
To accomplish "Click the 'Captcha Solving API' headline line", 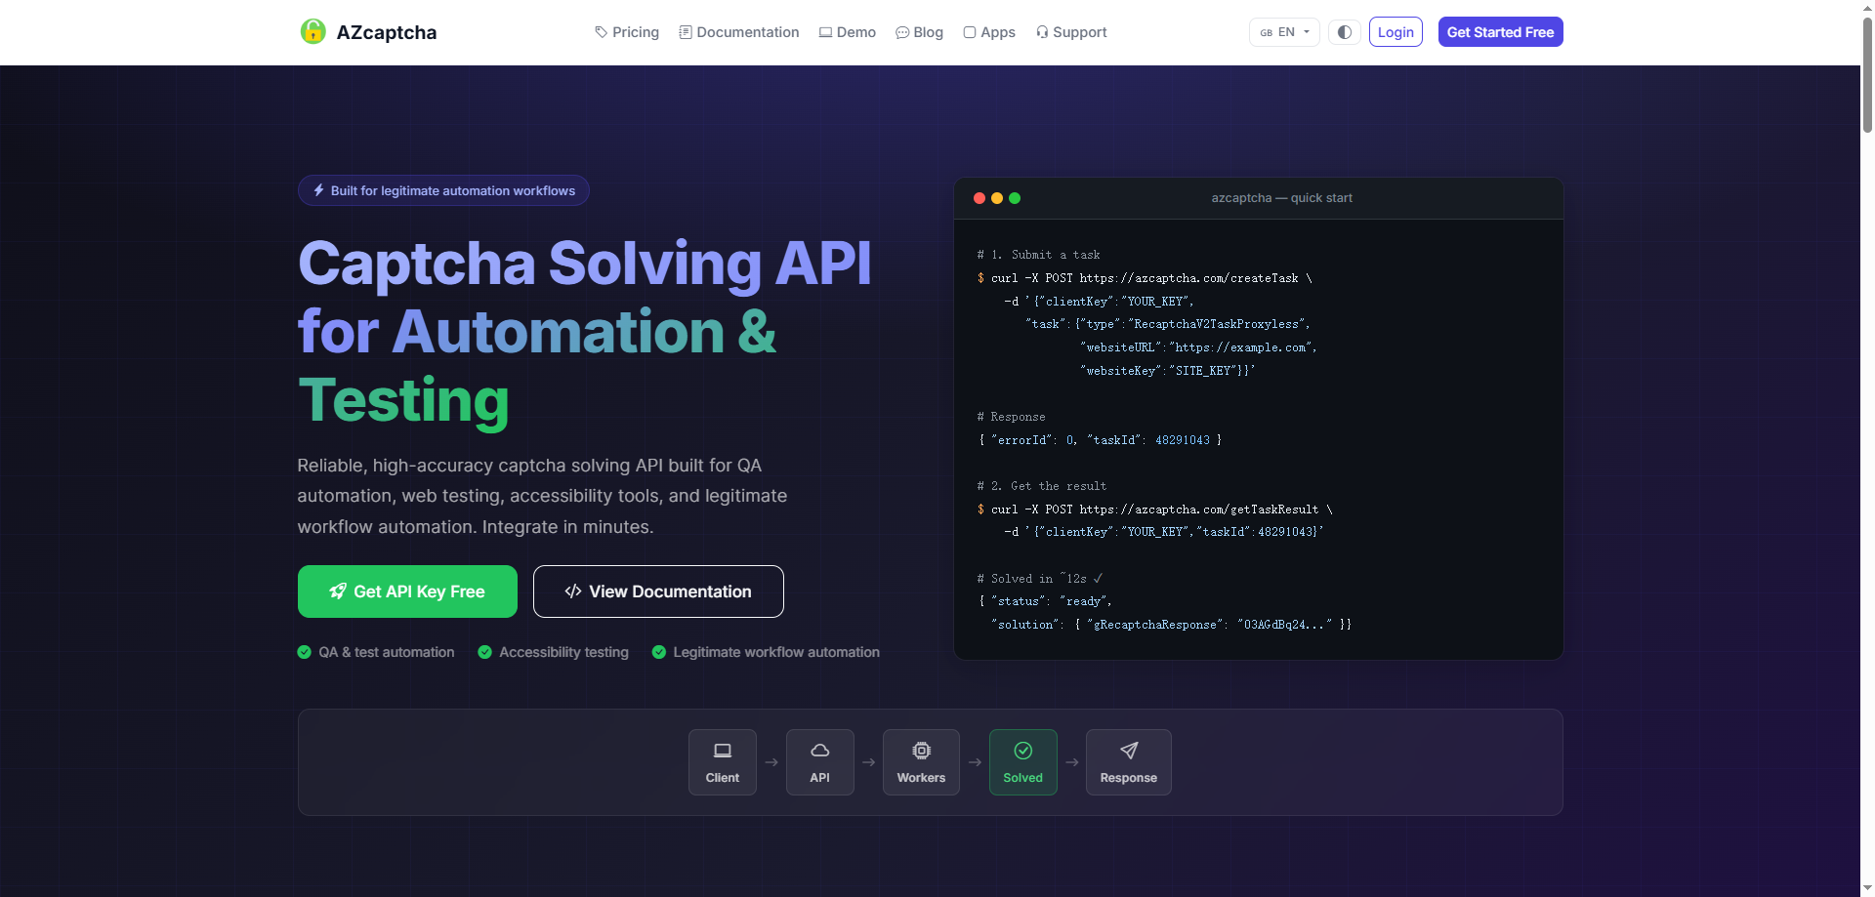I will [585, 264].
